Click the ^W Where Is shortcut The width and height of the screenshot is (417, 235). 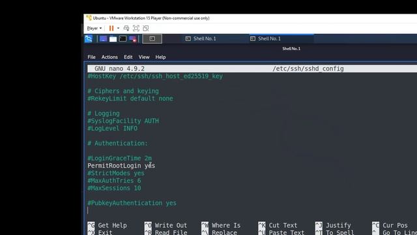click(221, 225)
